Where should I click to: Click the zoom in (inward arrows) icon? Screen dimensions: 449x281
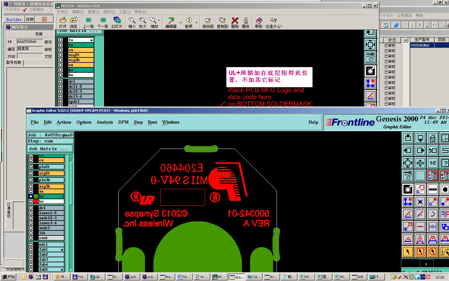pyautogui.click(x=420, y=163)
